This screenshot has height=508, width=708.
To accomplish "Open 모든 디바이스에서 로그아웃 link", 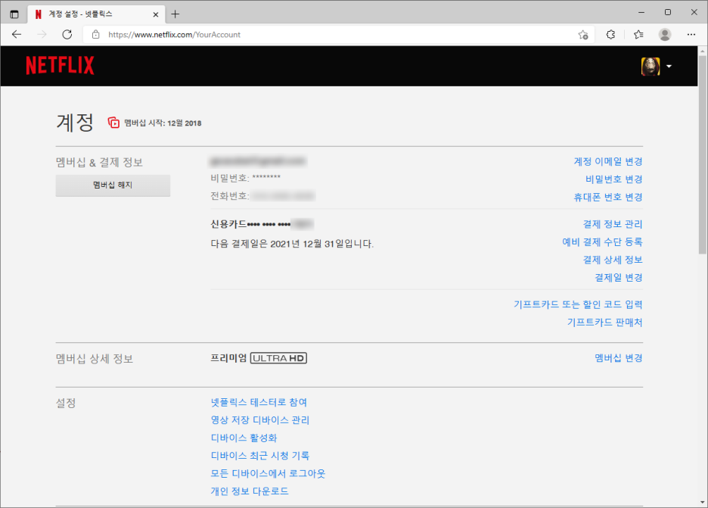I will tap(268, 473).
